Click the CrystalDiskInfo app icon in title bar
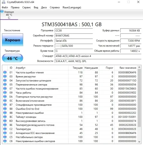The width and height of the screenshot is (143, 145). point(4,2)
